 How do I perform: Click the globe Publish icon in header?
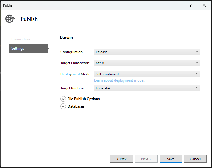tap(10, 19)
